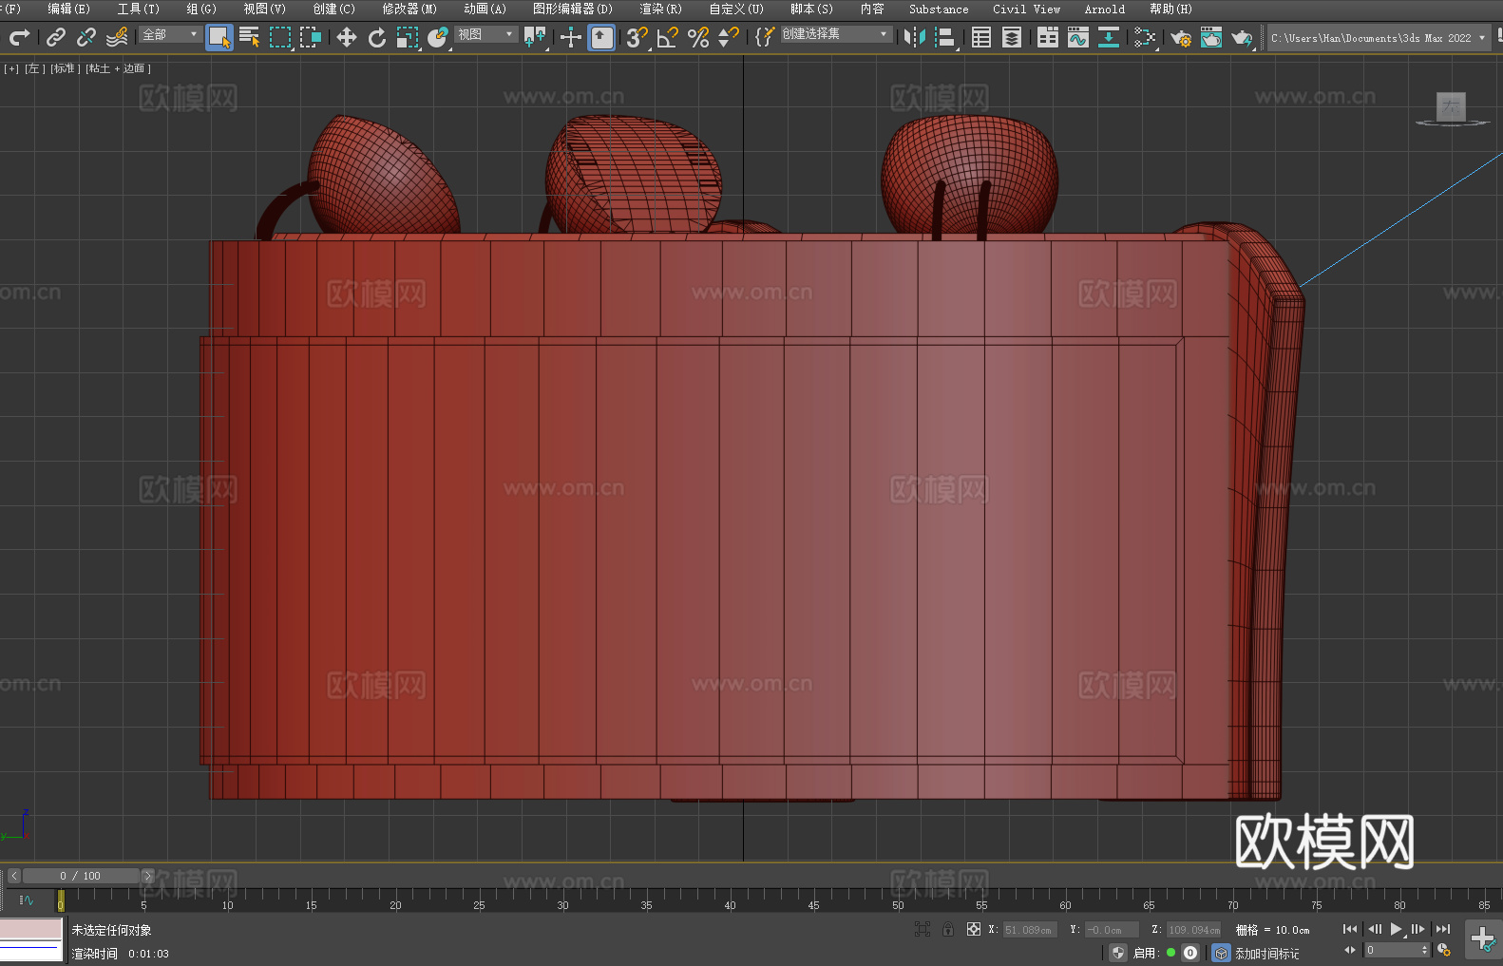
Task: Open the 编辑(E) menu
Action: tap(68, 9)
